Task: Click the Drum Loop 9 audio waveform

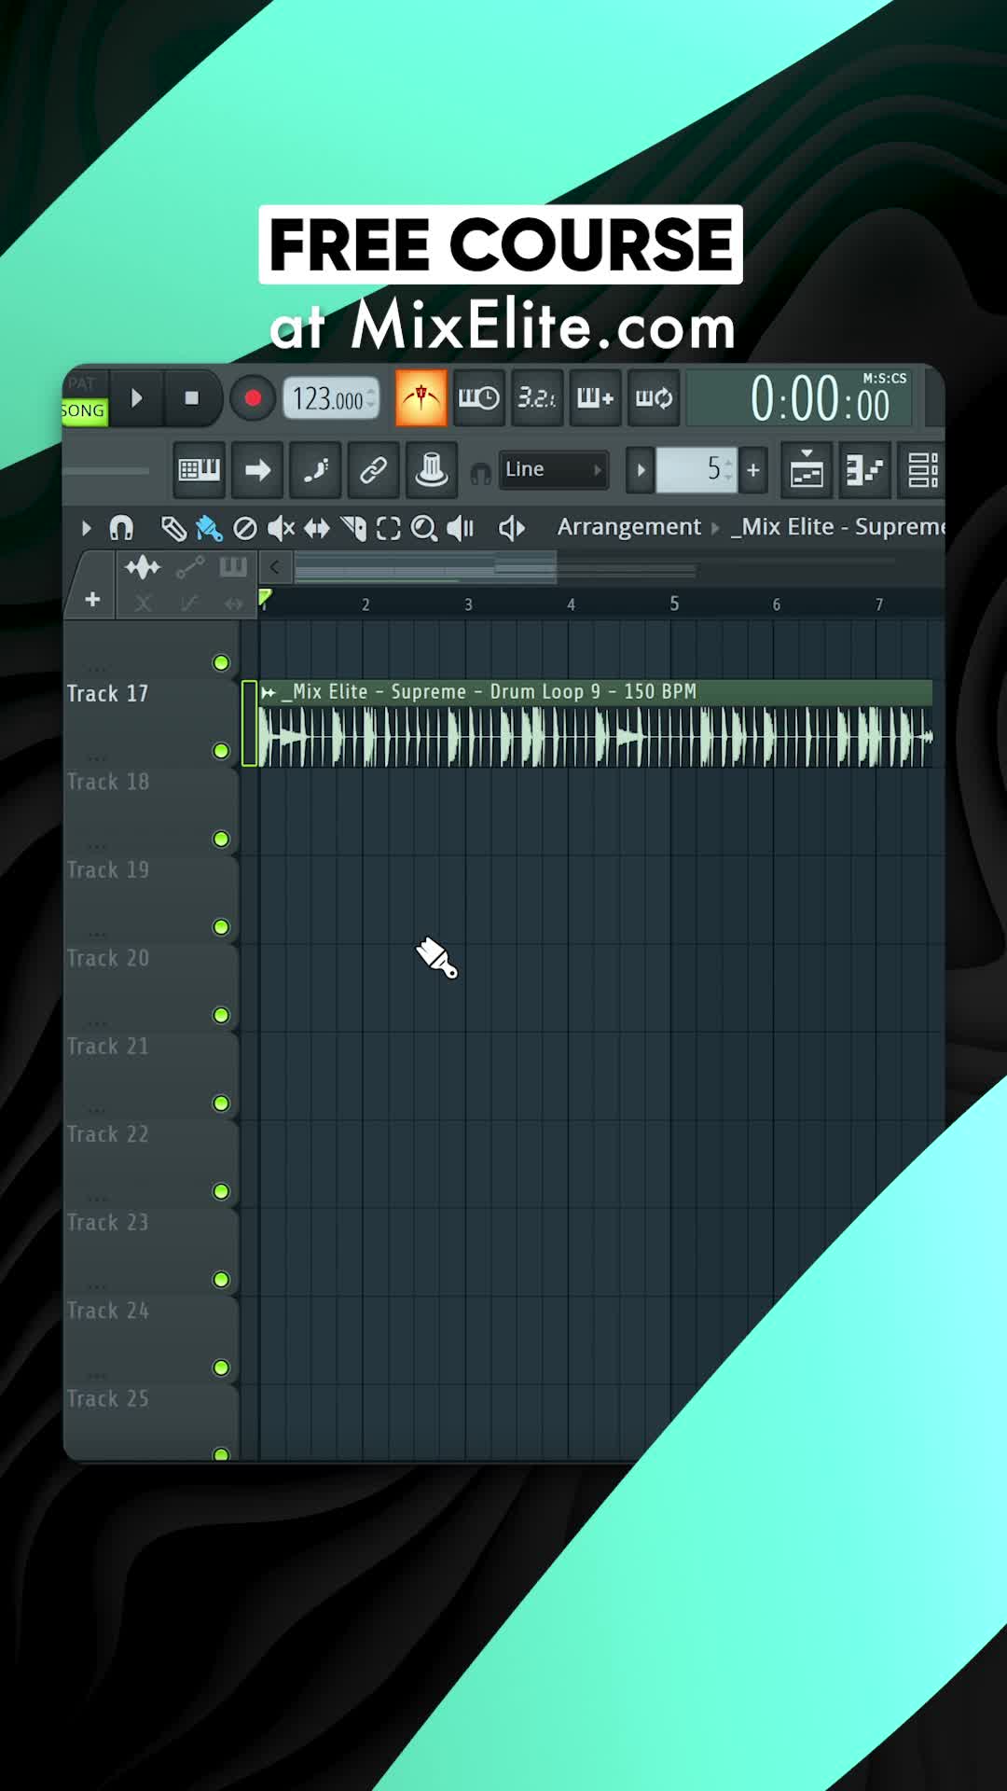Action: 596,737
